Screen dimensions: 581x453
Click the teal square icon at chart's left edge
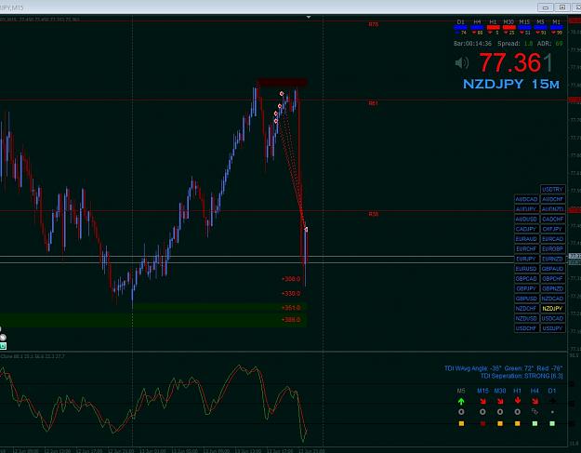(x=3, y=346)
